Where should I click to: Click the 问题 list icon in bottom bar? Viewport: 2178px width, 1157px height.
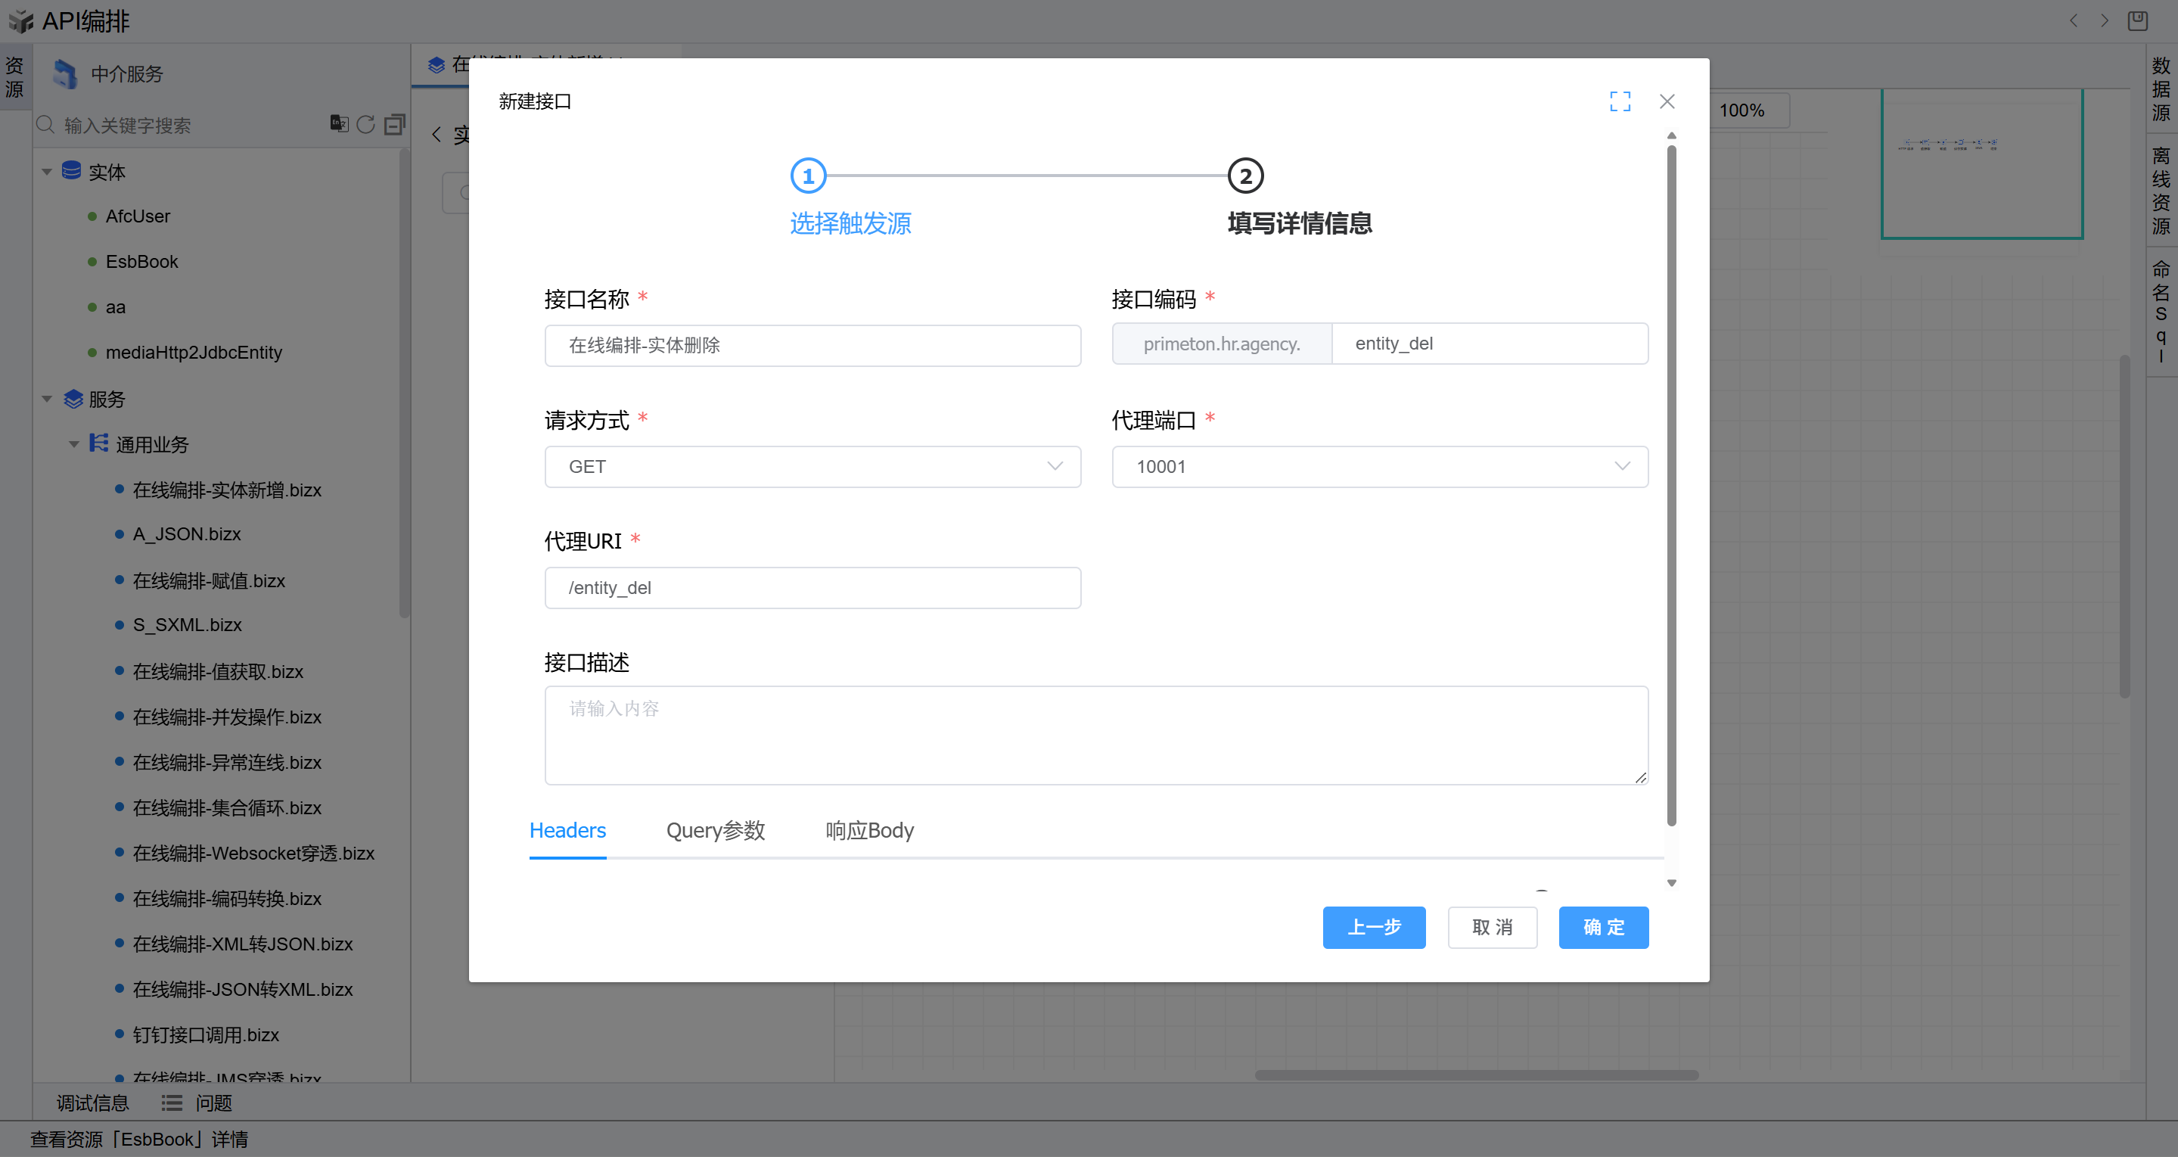pyautogui.click(x=172, y=1103)
